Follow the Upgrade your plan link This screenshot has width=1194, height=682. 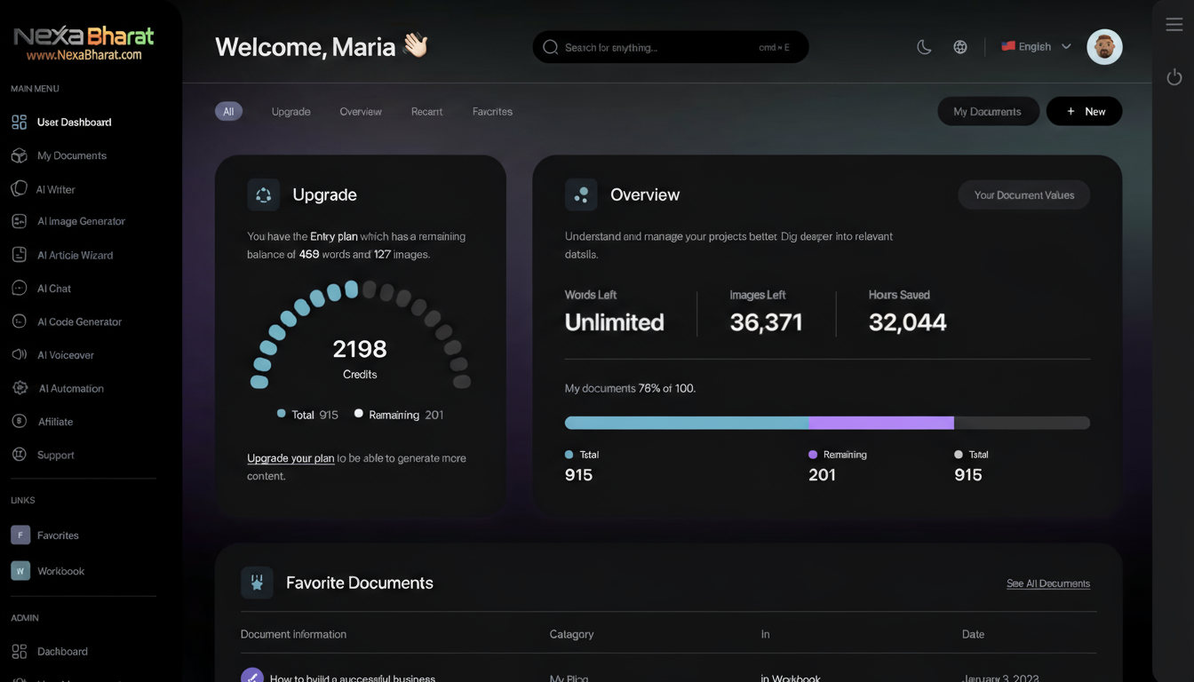pyautogui.click(x=291, y=458)
